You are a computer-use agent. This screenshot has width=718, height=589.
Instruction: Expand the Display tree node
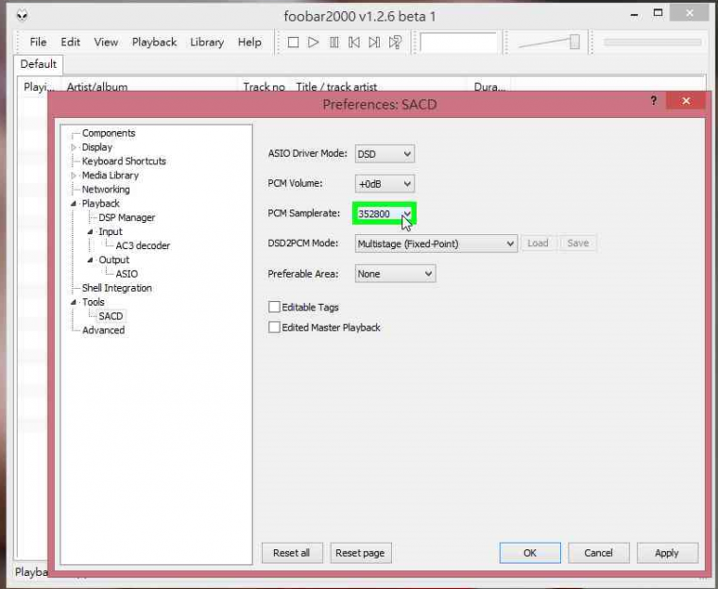point(74,147)
